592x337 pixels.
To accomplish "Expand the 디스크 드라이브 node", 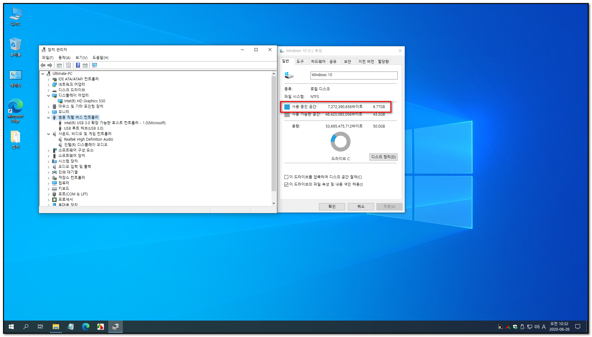I will coord(48,90).
